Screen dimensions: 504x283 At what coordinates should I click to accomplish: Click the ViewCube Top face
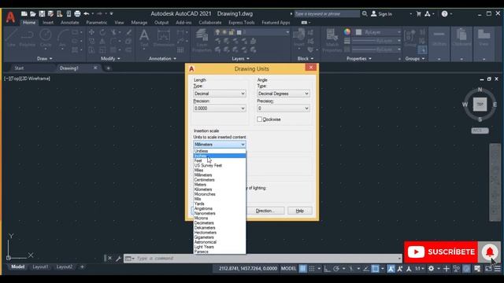480,105
